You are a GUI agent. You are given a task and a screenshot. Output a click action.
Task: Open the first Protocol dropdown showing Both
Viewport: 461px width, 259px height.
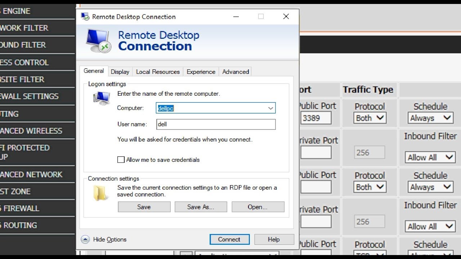coord(370,118)
